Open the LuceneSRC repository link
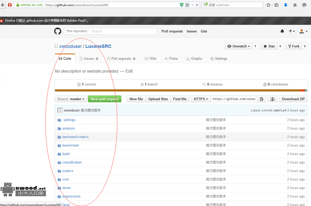Image resolution: width=311 pixels, height=206 pixels. point(98,46)
